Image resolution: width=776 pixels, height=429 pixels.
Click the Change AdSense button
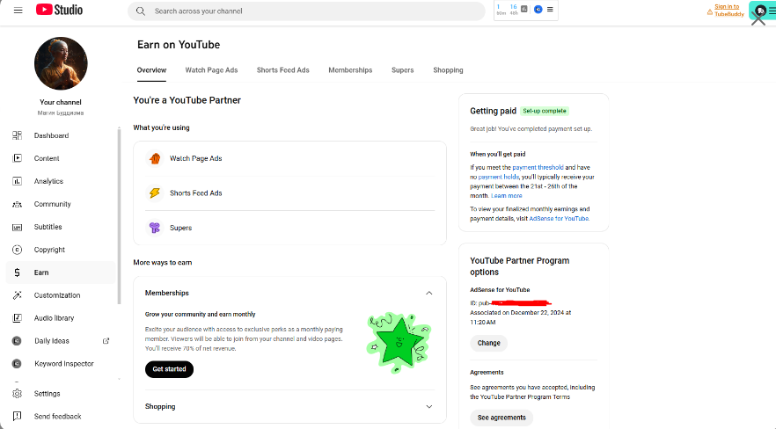[x=489, y=343]
